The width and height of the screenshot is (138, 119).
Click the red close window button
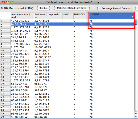click(3, 2)
